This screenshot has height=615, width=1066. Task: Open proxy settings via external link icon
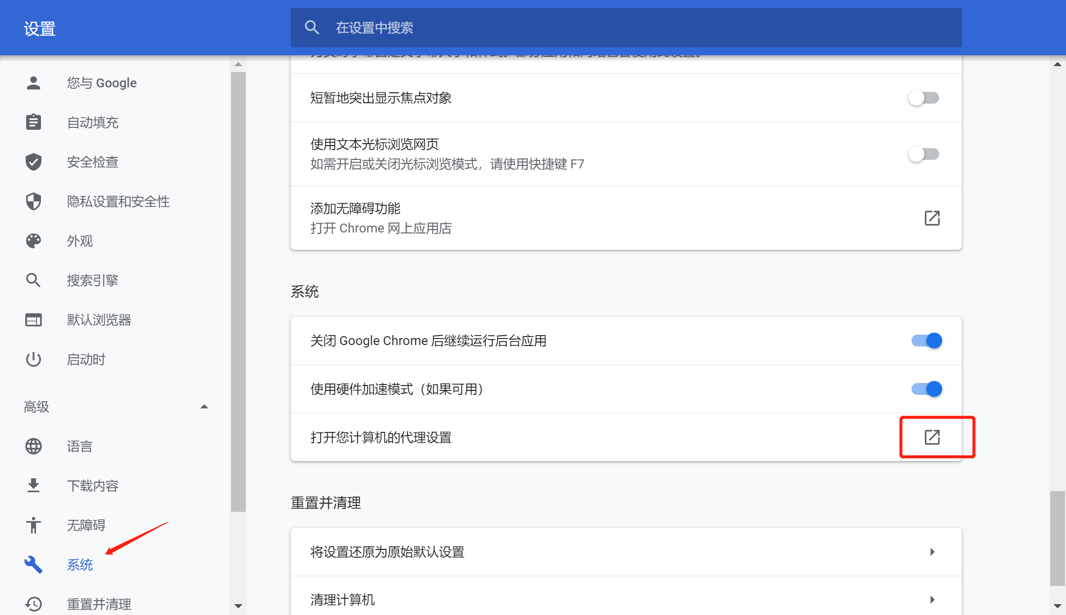(x=932, y=437)
